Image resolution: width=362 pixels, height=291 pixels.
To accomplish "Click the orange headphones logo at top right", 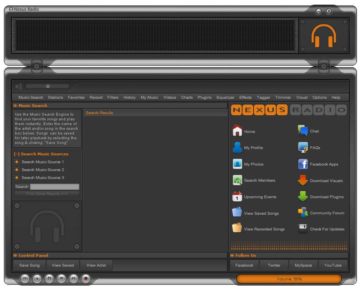I will [324, 36].
